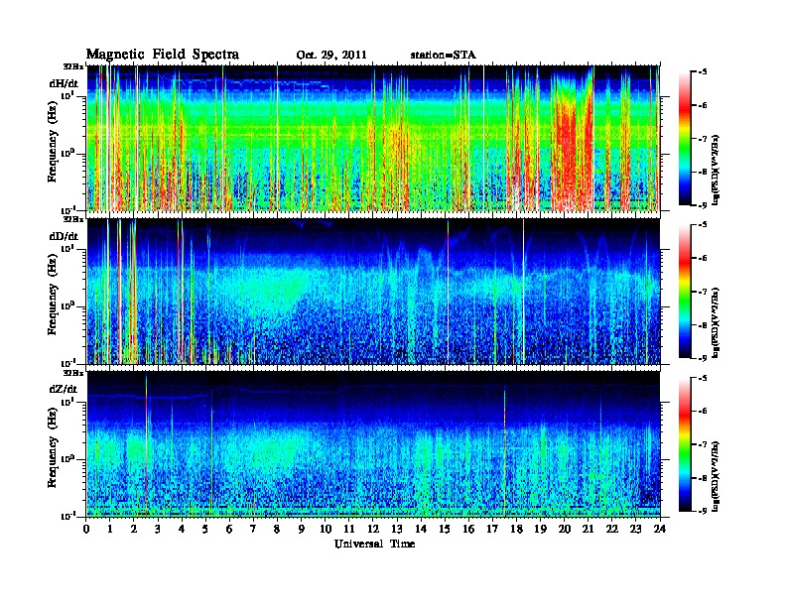Click hour tick label 9 on time axis
Viewport: 786px width, 607px height.
tap(302, 529)
